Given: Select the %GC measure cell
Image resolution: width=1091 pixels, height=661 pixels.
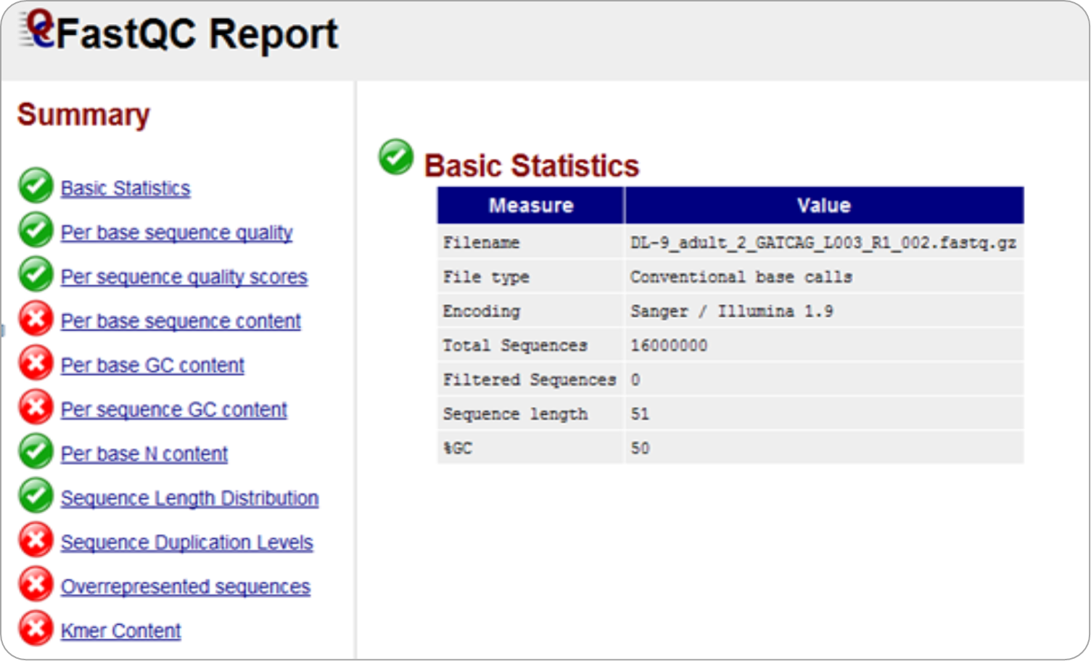Looking at the screenshot, I should [x=531, y=448].
